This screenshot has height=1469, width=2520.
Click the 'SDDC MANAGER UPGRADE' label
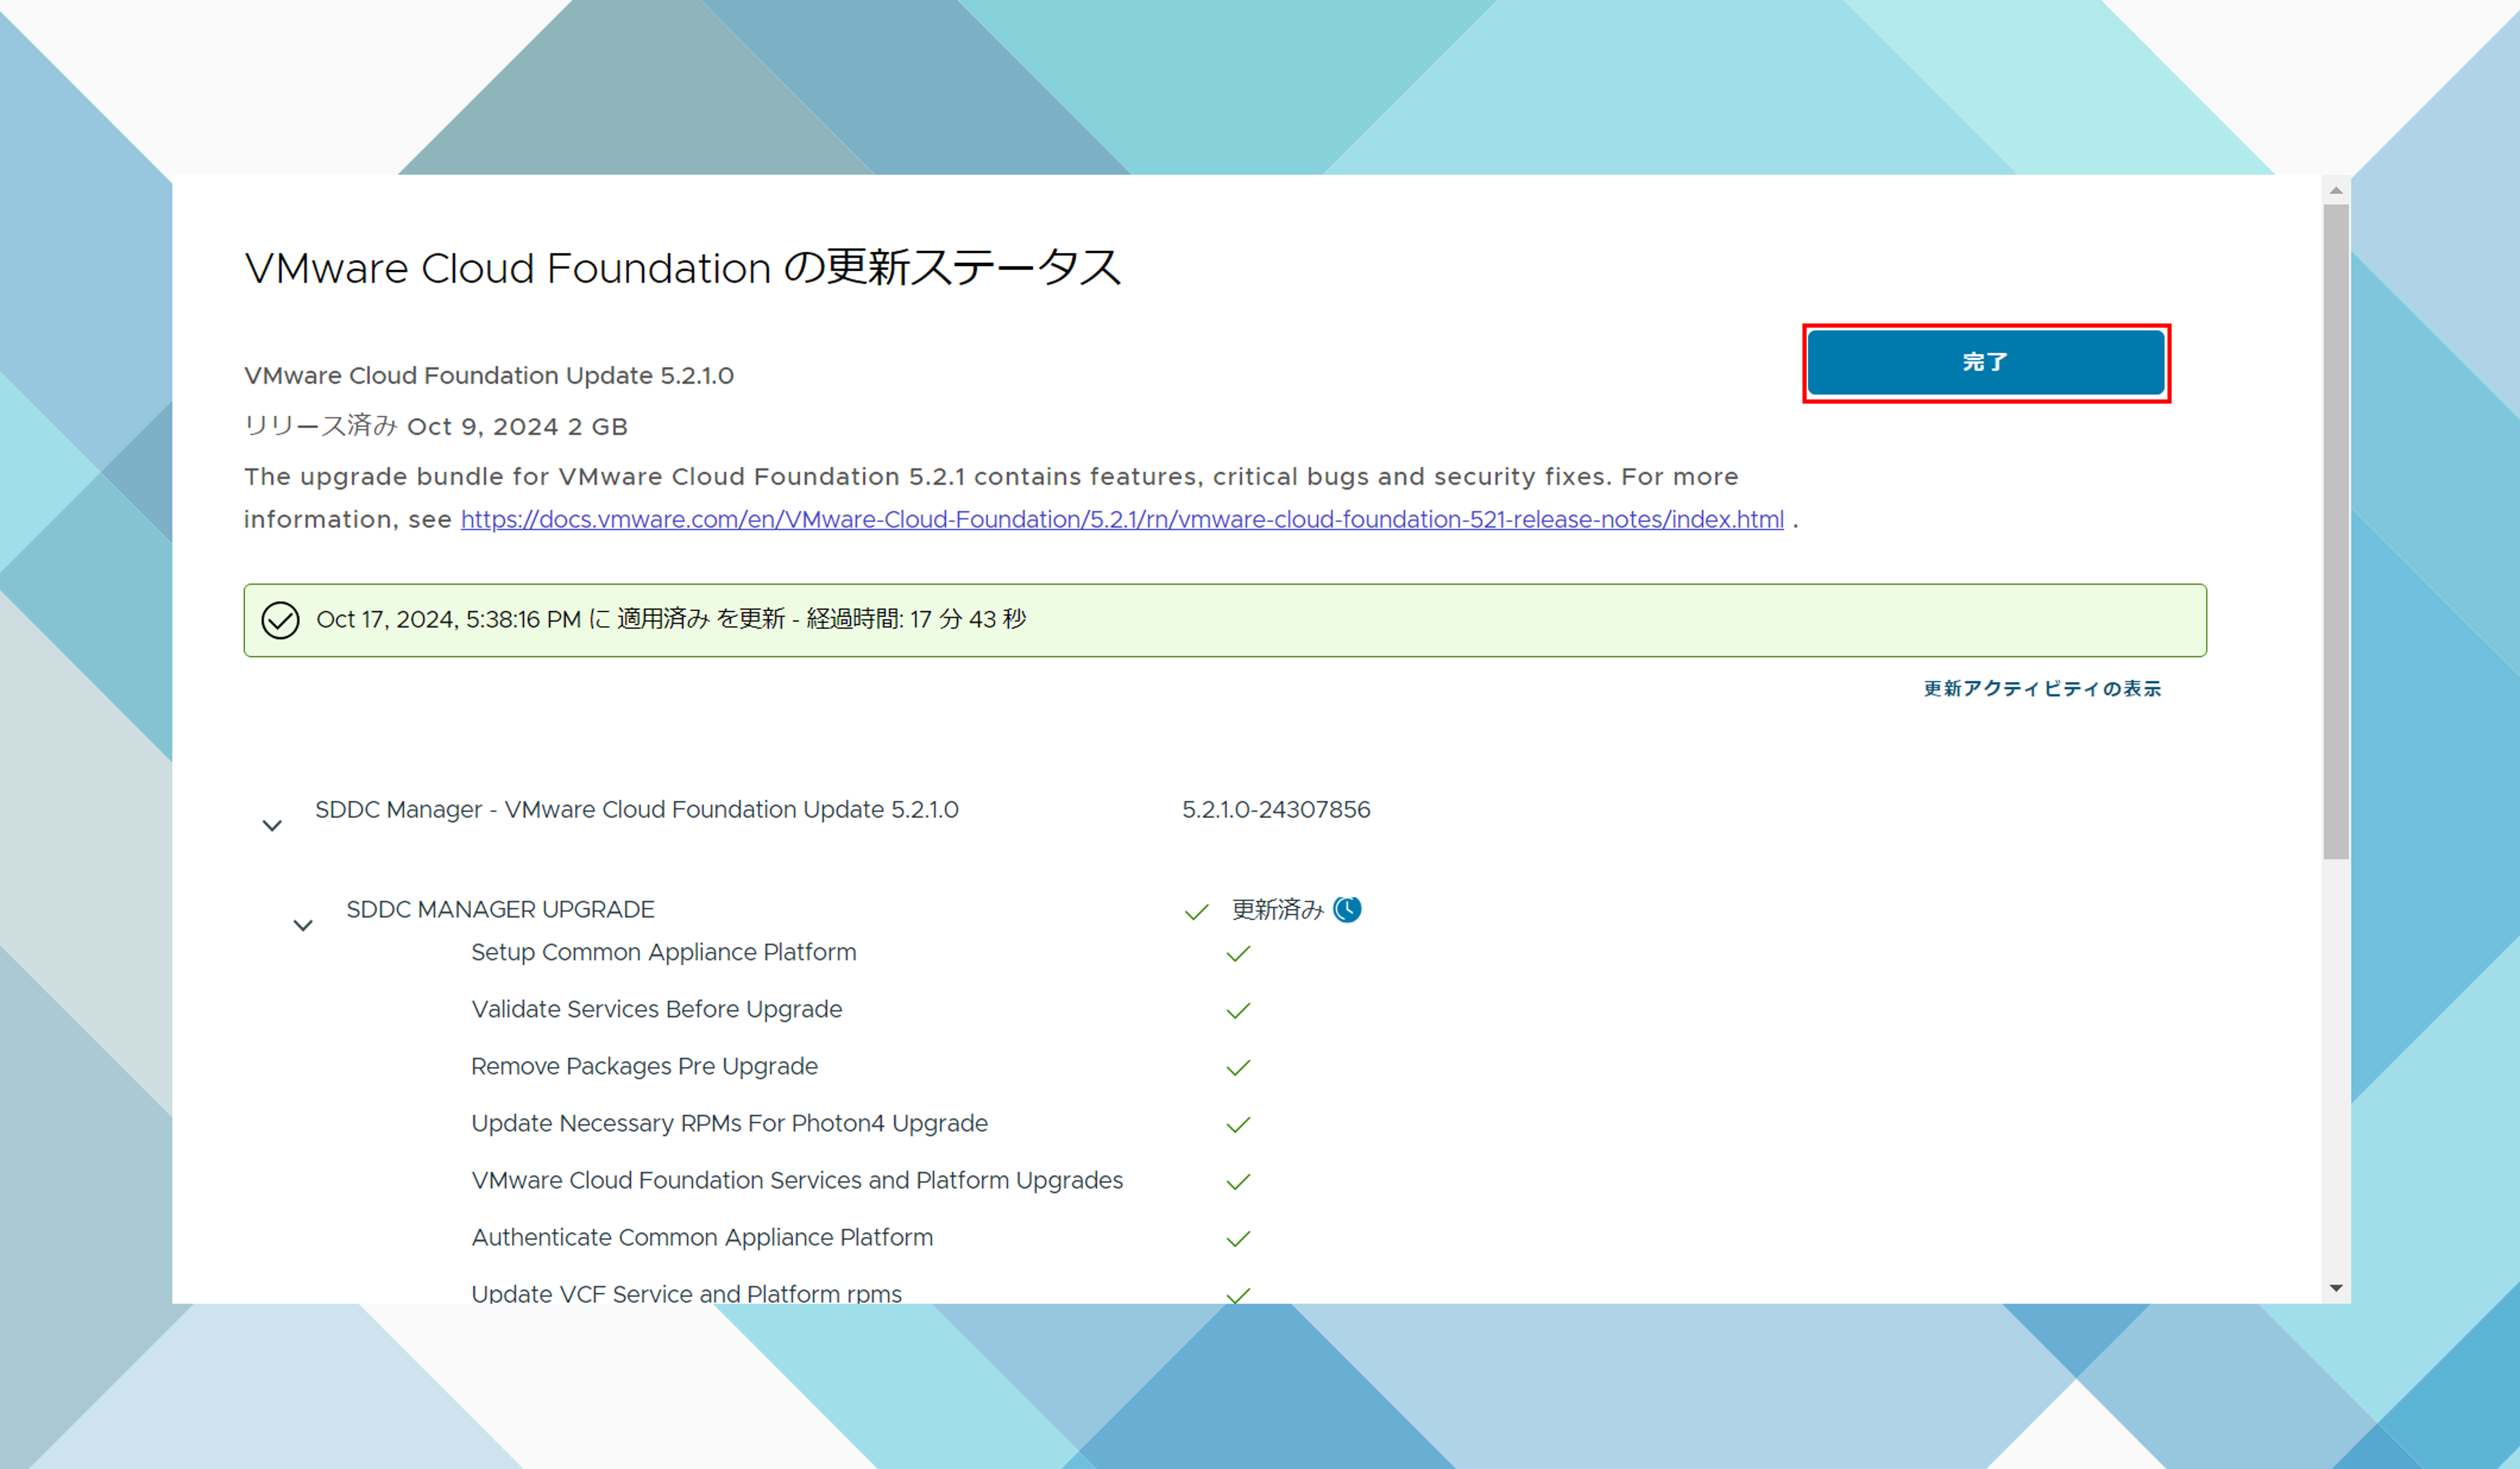coord(500,909)
